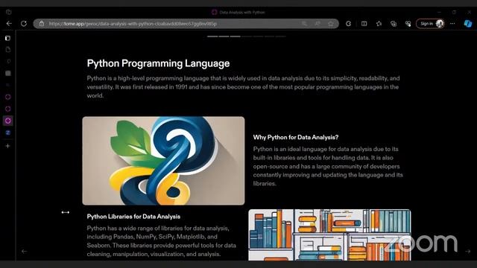Open zoom control in the address bar

(304, 23)
